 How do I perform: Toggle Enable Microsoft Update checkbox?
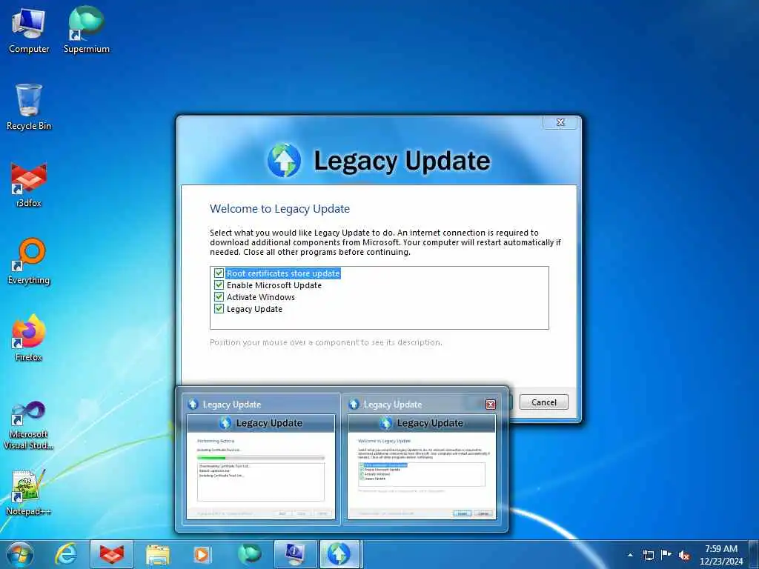click(x=219, y=285)
